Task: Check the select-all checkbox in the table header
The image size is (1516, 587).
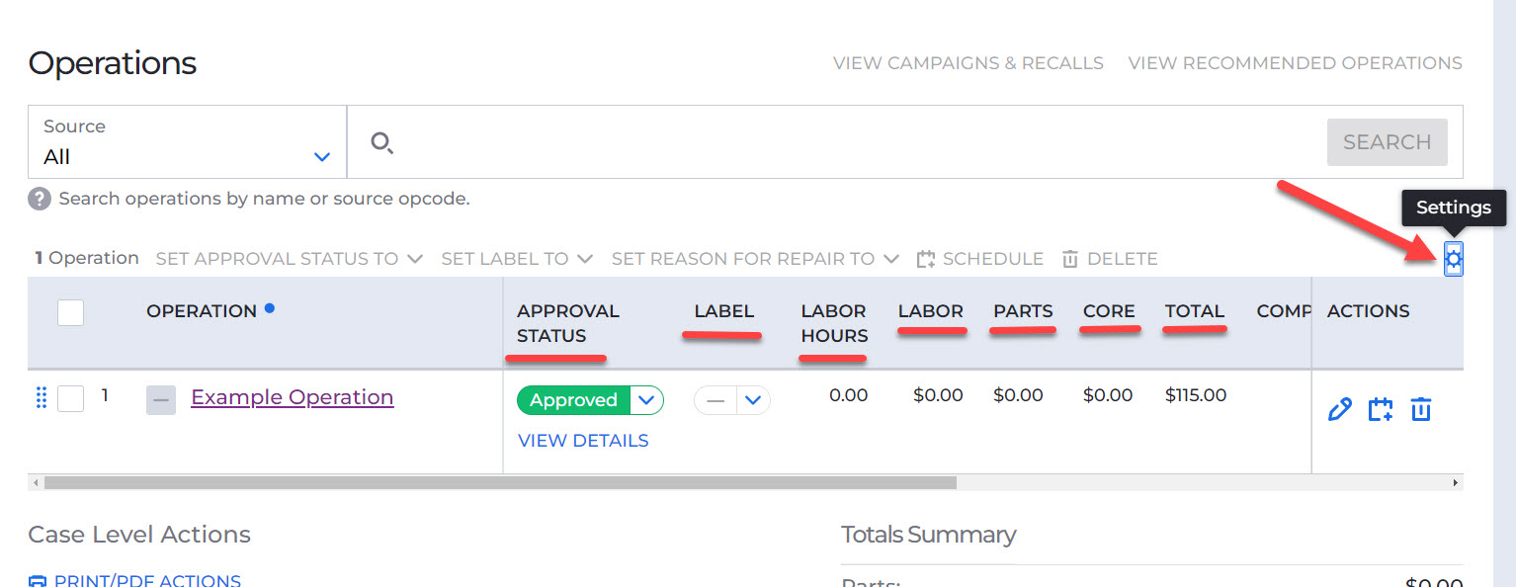Action: pos(70,312)
